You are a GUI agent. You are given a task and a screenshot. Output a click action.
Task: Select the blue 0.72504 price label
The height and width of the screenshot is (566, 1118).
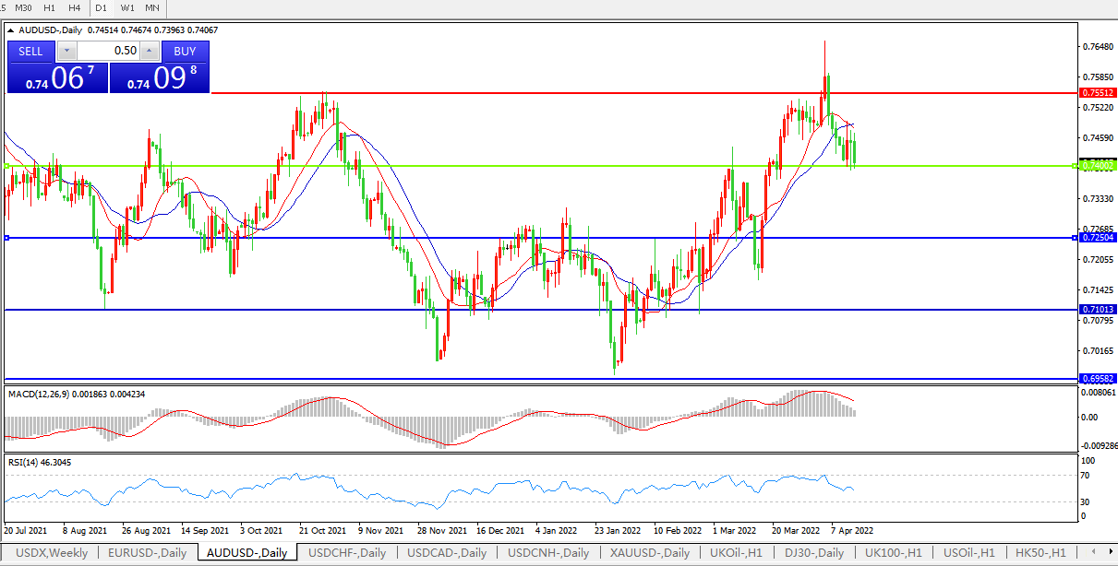point(1098,238)
